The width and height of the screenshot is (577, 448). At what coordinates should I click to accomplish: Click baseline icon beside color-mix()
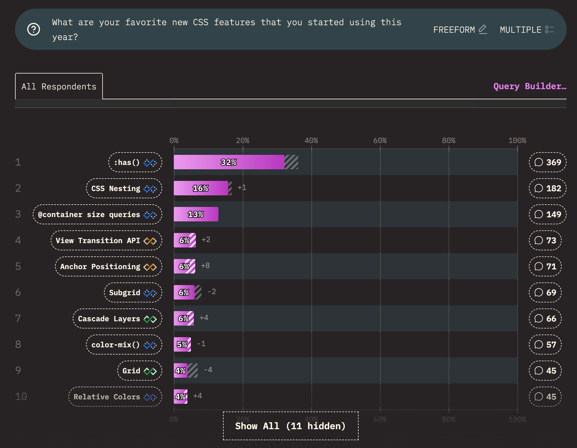[x=150, y=345]
